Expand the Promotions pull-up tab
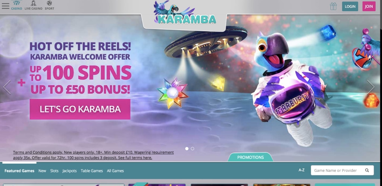Screen dimensions: 382x186 point(250,157)
